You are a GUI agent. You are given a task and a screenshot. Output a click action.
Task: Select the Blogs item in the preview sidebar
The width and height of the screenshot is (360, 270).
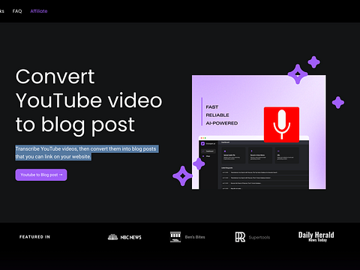pos(207,156)
